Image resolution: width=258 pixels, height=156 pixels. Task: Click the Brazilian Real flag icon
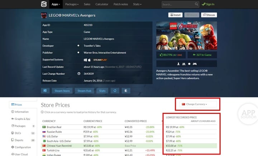coord(44,127)
